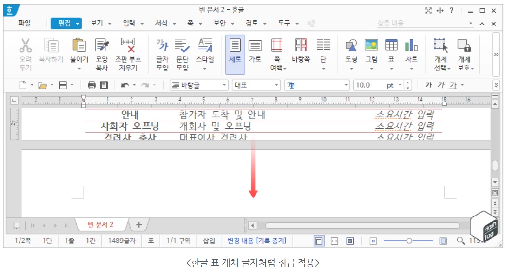Adjust the zoom slider handle
This screenshot has width=505, height=273.
pyautogui.click(x=409, y=241)
